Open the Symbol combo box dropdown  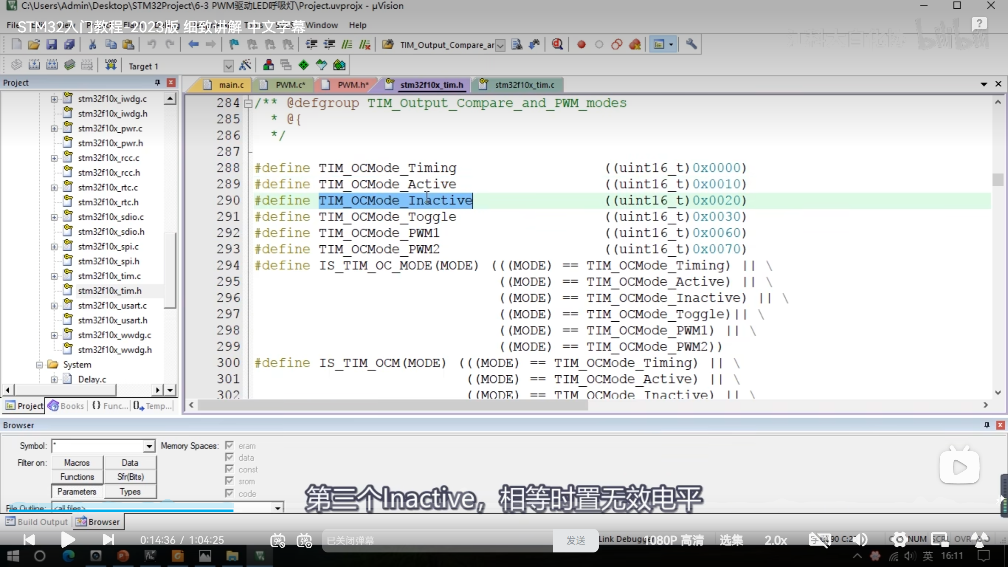(x=149, y=447)
